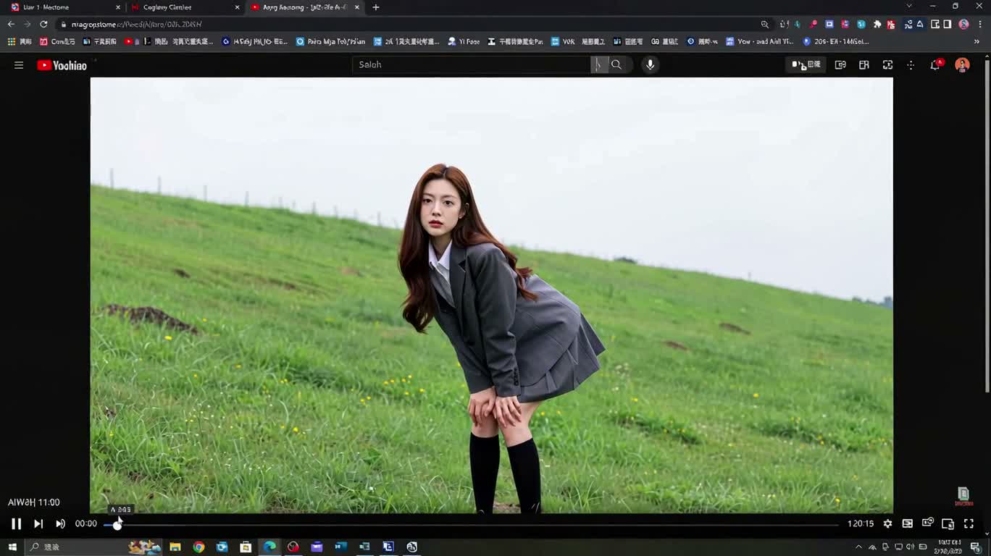Expand the tab search dropdown arrow

click(x=909, y=7)
